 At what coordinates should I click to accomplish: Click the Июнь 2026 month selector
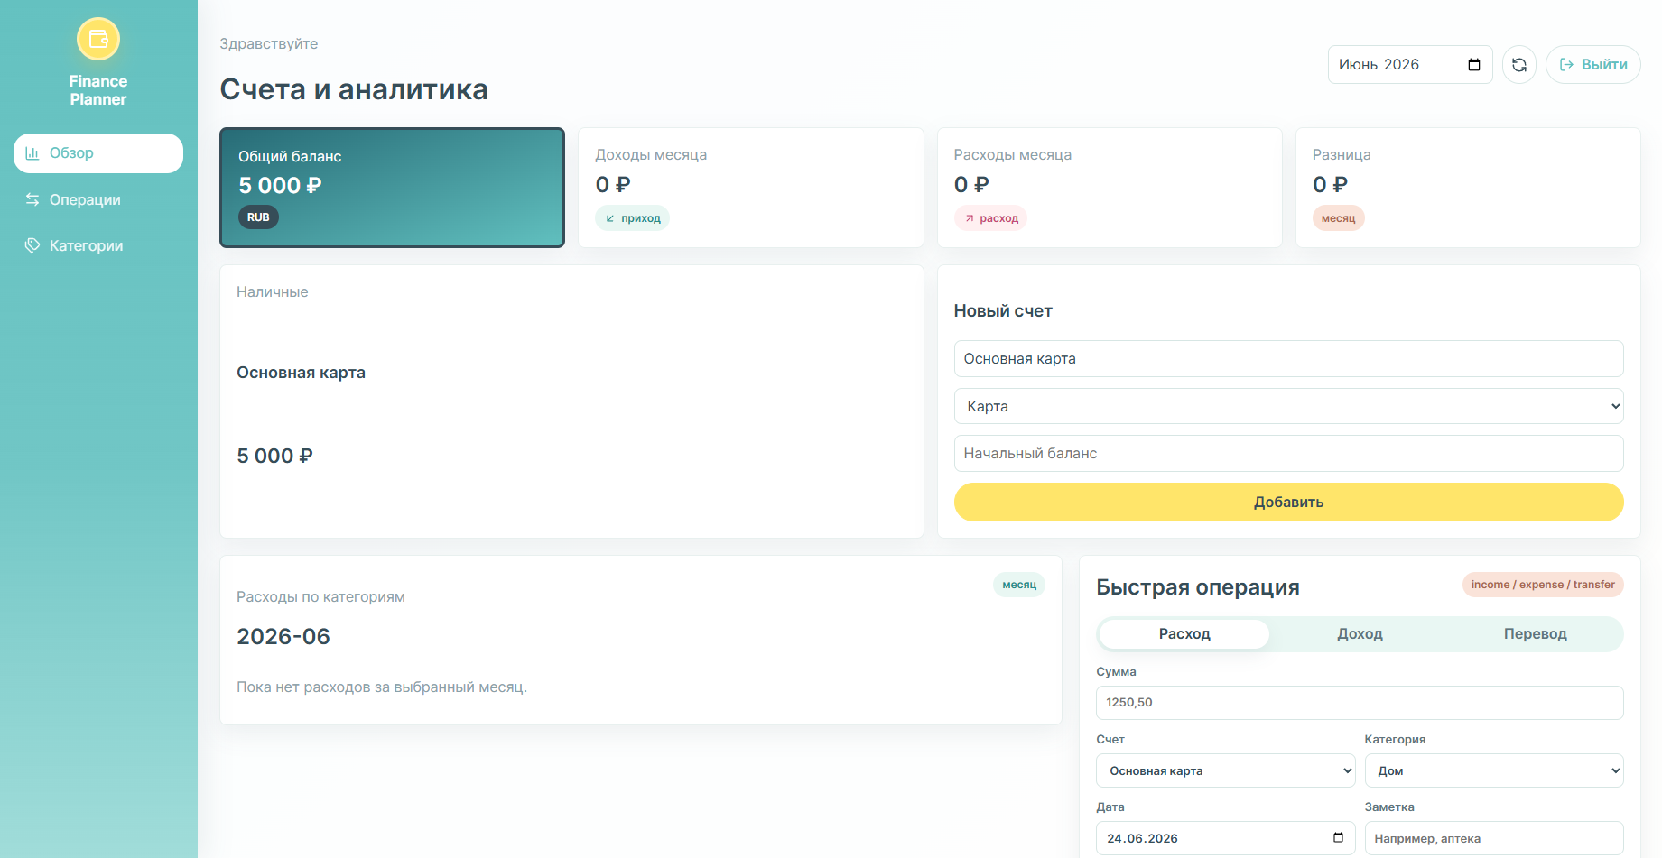click(x=1410, y=65)
